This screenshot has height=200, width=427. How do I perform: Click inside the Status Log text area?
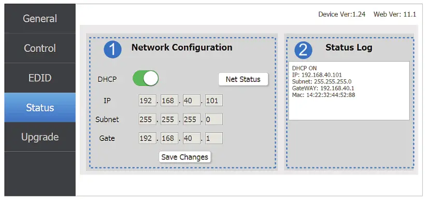point(349,91)
